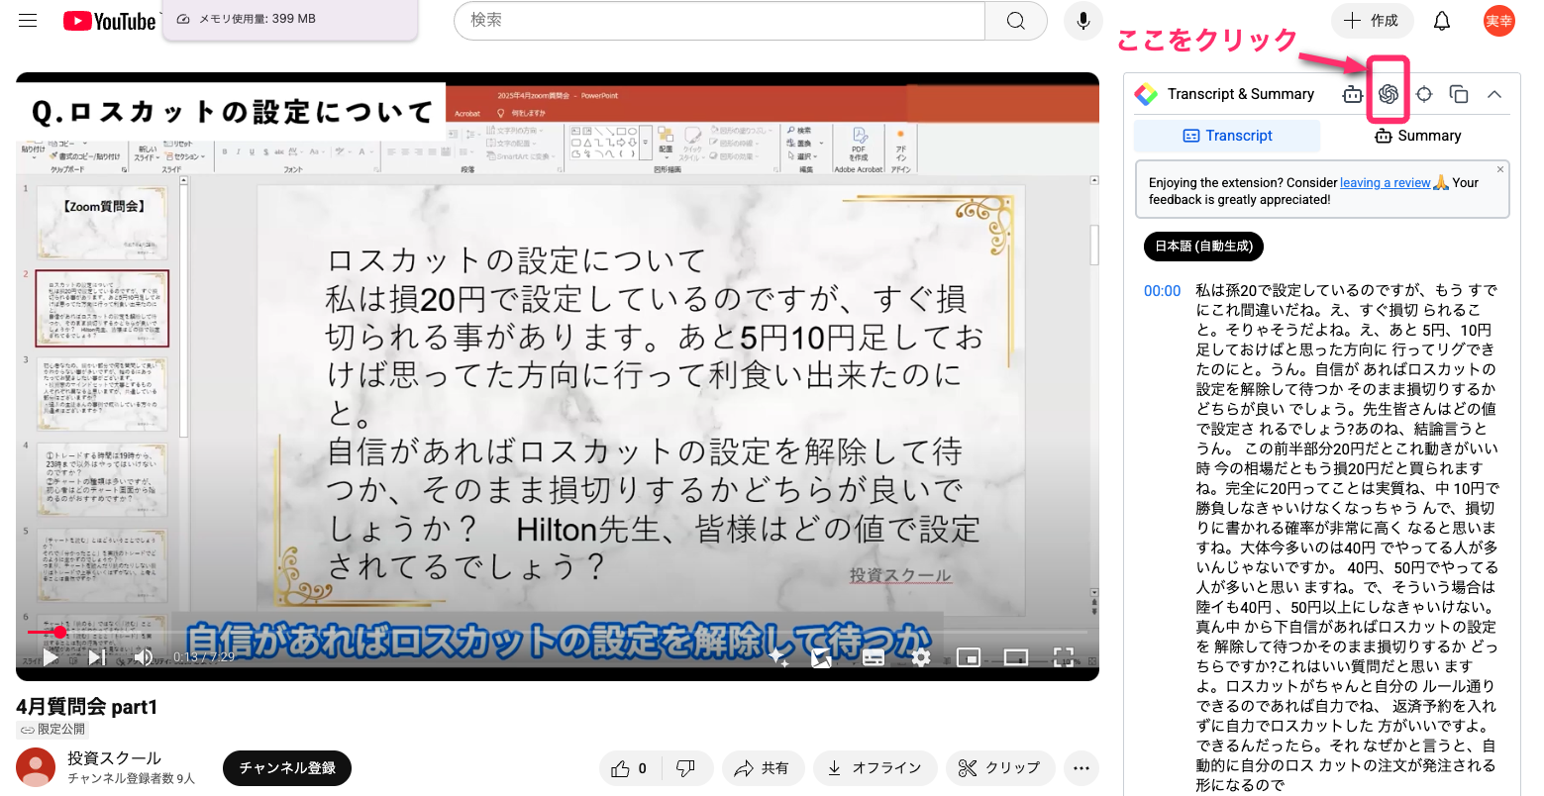Open the leaving a review link
The image size is (1544, 796).
[x=1385, y=182]
